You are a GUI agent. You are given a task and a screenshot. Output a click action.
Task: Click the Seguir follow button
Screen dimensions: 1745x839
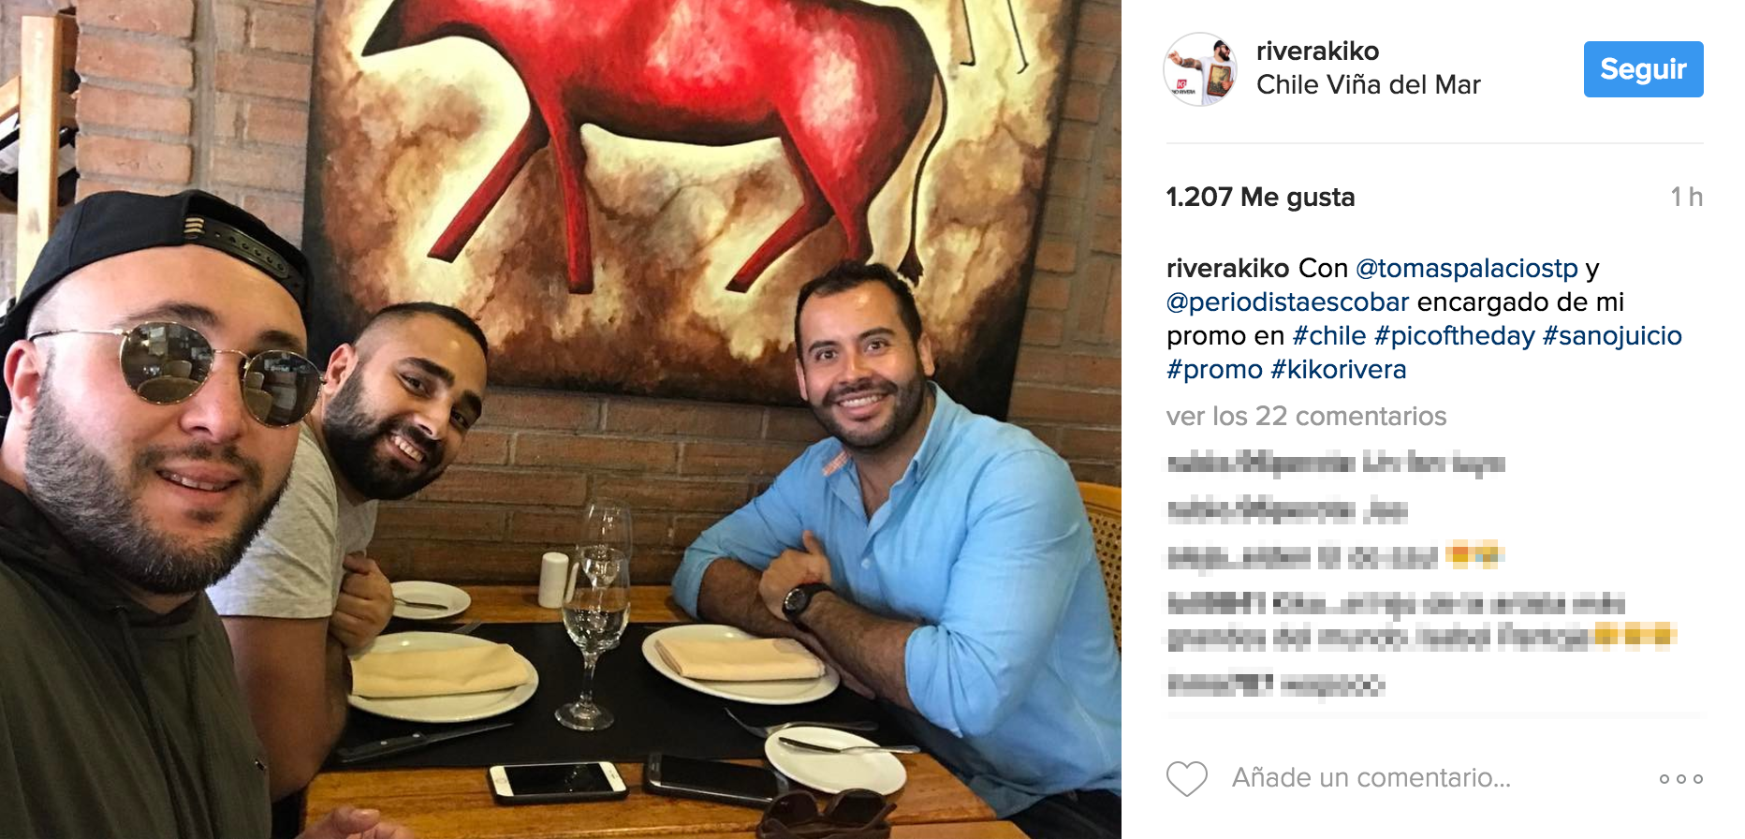coord(1643,69)
